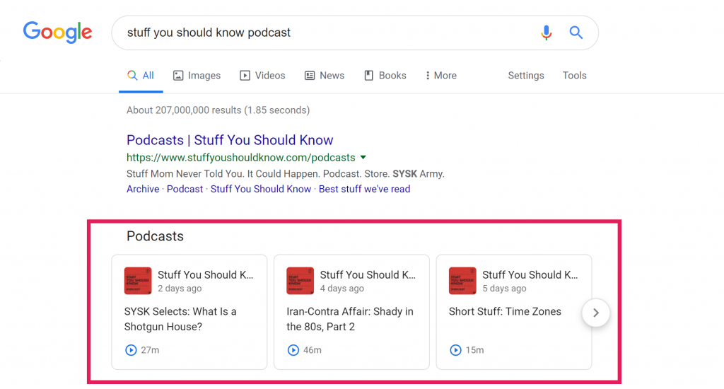Click '2 days ago' on first podcast card
This screenshot has height=389, width=724.
click(x=180, y=289)
